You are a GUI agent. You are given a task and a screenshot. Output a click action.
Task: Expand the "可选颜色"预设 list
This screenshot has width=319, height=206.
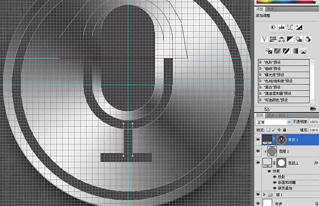[x=260, y=100]
